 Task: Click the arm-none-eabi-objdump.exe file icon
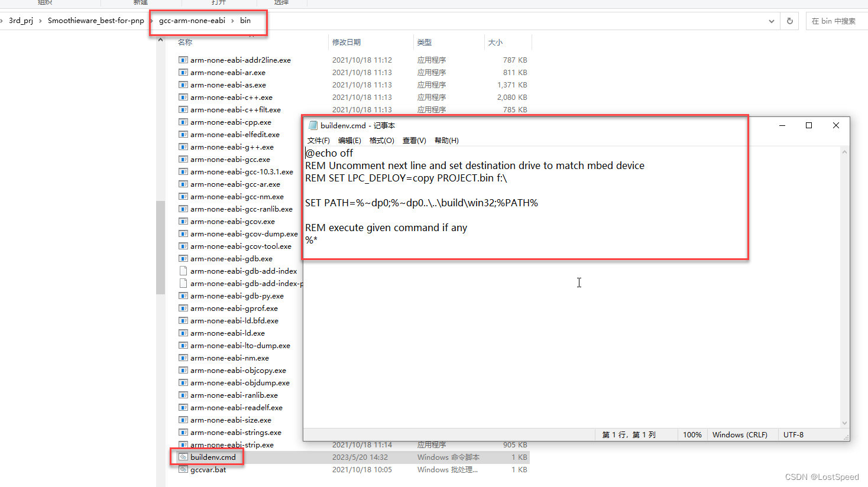(x=183, y=382)
